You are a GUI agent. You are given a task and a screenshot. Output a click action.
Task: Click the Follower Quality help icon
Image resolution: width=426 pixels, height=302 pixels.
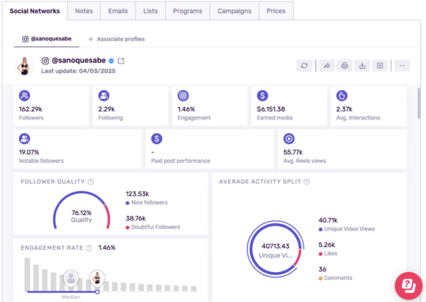coord(90,182)
